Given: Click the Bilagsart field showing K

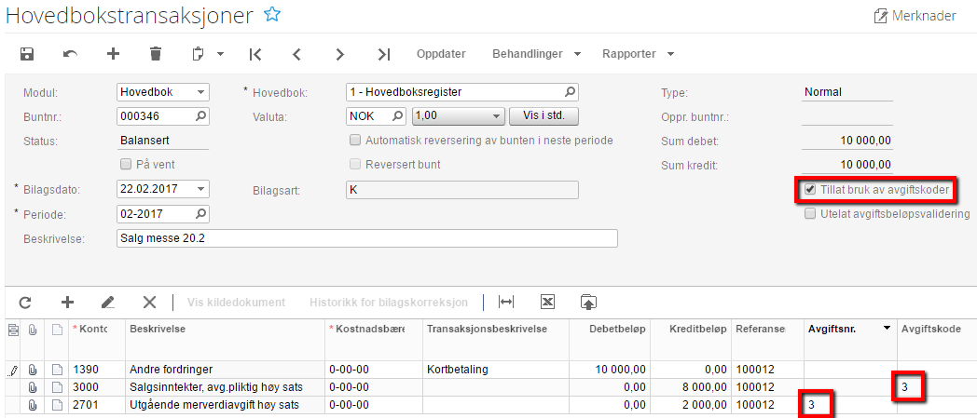Looking at the screenshot, I should (x=461, y=190).
